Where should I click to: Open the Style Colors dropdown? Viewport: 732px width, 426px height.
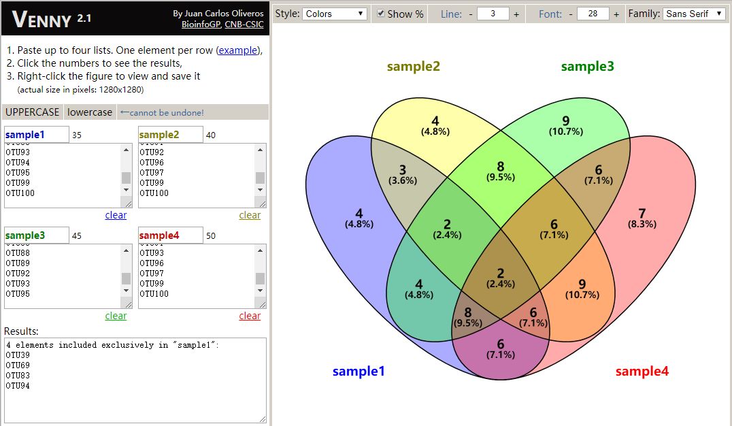point(334,14)
